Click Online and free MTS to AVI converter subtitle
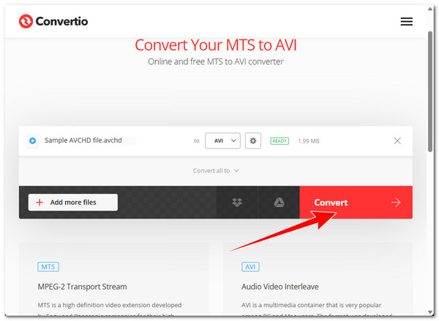The image size is (439, 321). pos(216,61)
